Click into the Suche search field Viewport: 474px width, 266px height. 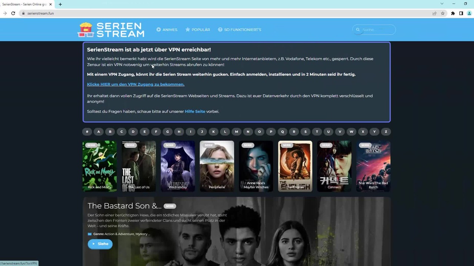pyautogui.click(x=374, y=30)
